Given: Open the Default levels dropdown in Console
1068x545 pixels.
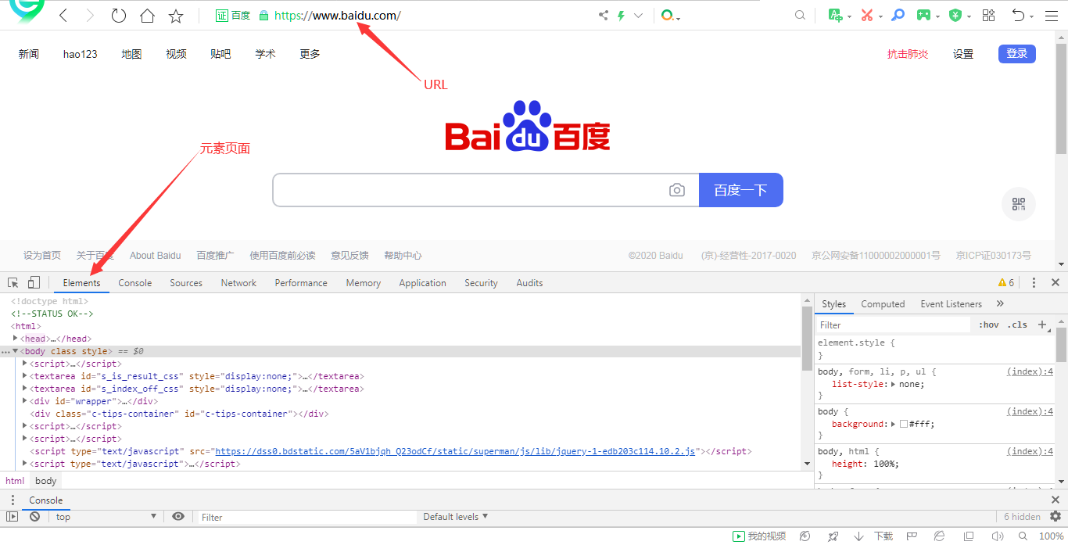Looking at the screenshot, I should pyautogui.click(x=454, y=516).
